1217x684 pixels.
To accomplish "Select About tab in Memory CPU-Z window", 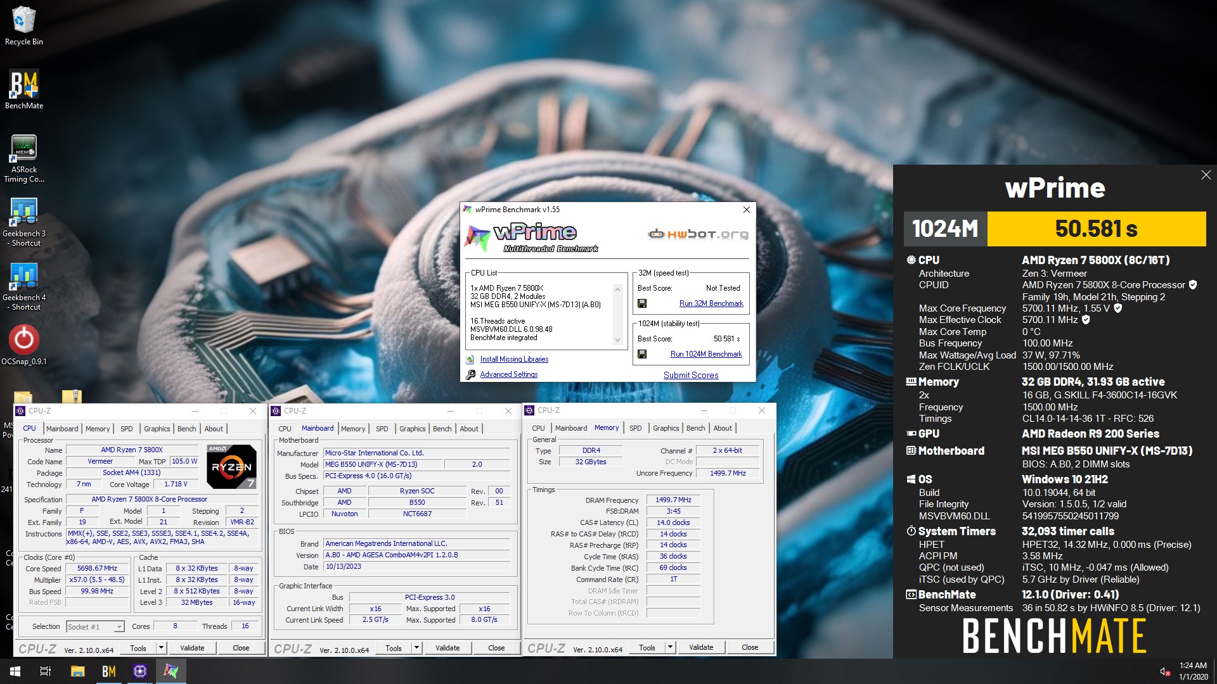I will (x=723, y=428).
